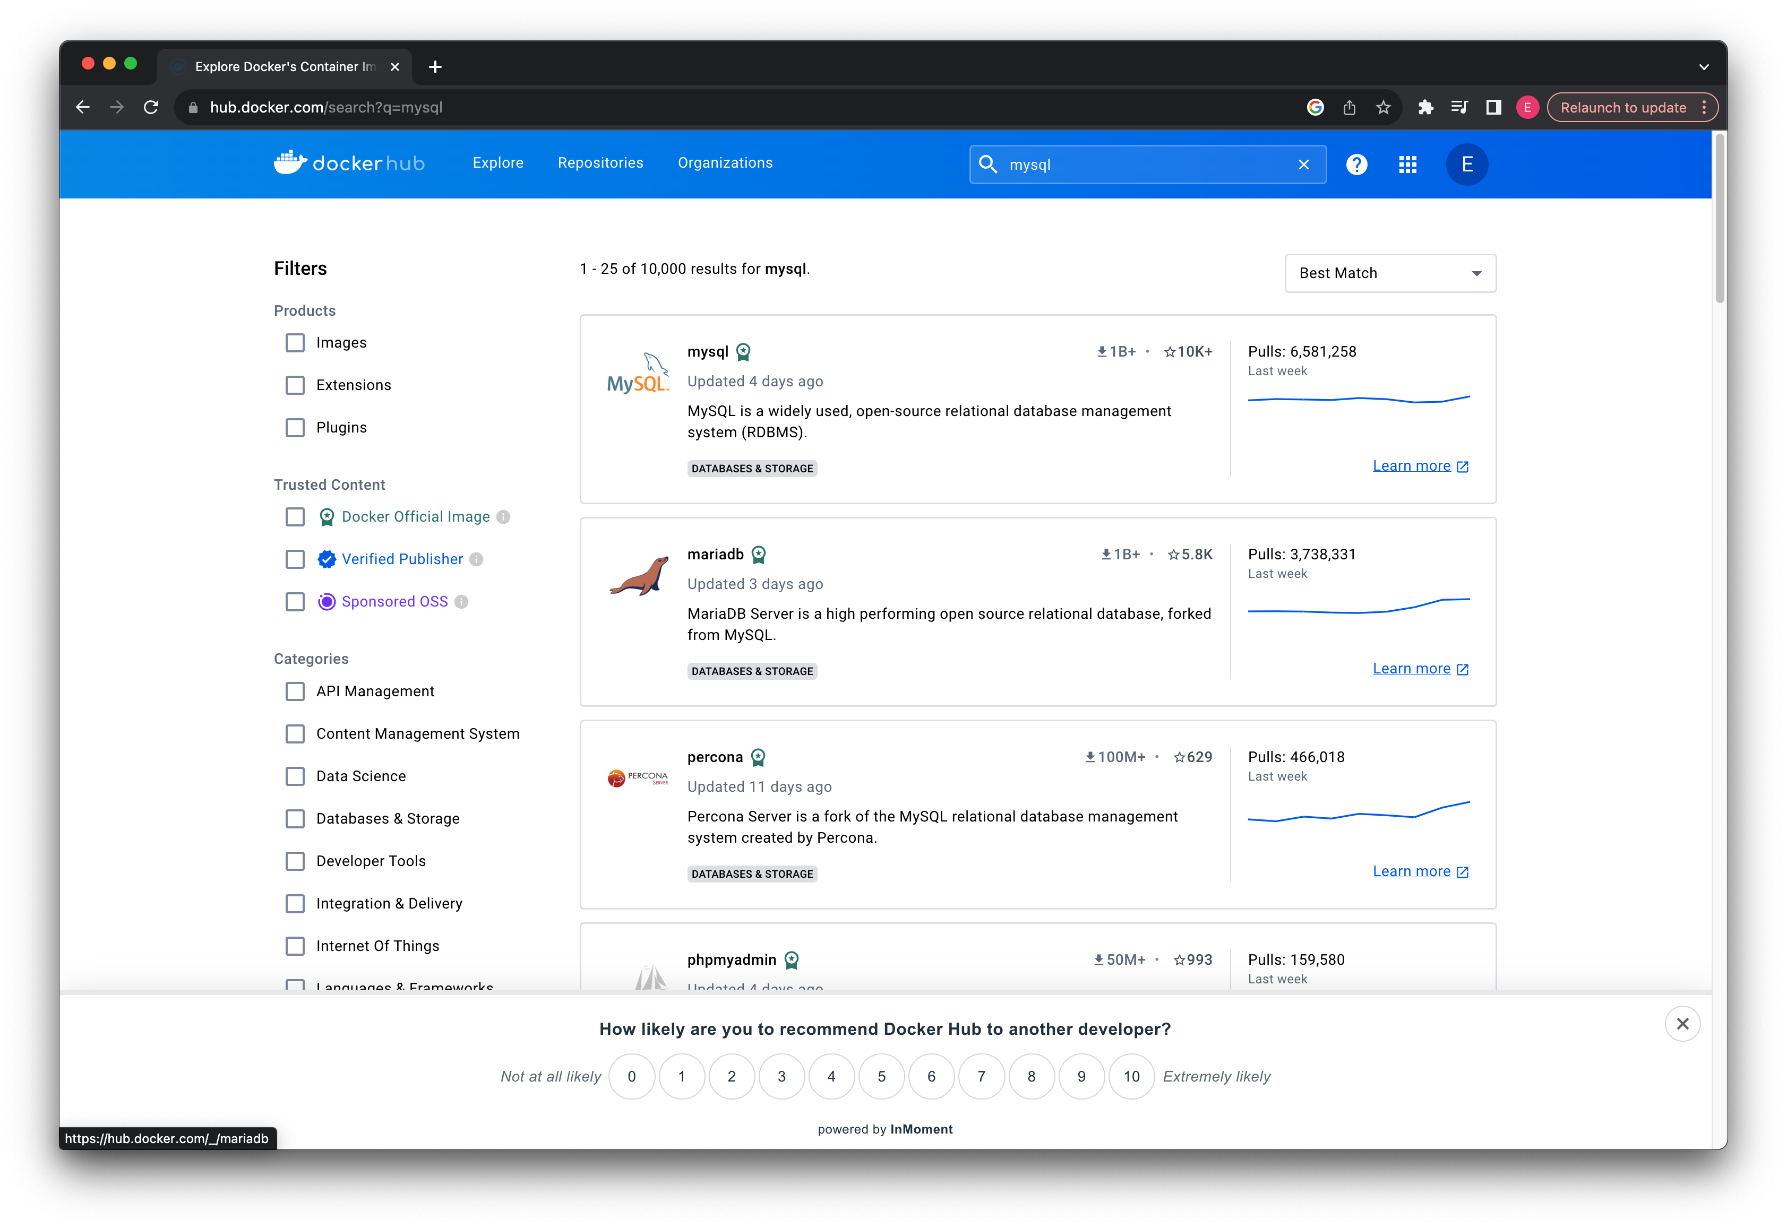Viewport: 1787px width, 1228px height.
Task: Focus the mysql search input field
Action: click(1147, 164)
